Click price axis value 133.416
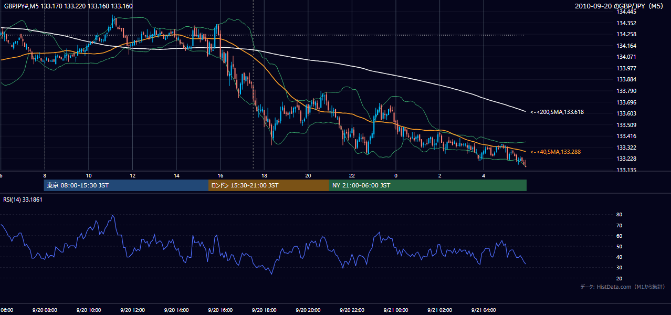 coord(626,136)
